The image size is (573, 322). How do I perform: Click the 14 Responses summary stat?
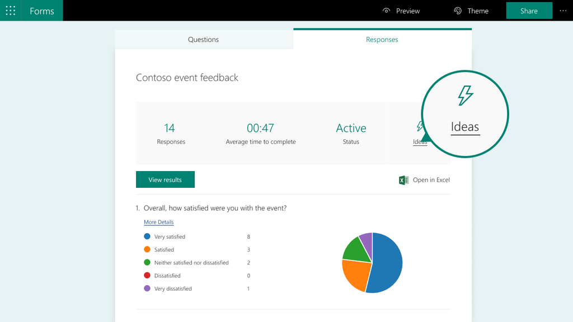point(171,134)
